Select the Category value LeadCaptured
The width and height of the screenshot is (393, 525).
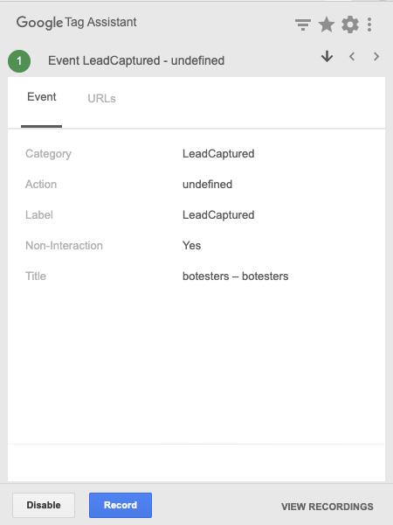(x=218, y=154)
